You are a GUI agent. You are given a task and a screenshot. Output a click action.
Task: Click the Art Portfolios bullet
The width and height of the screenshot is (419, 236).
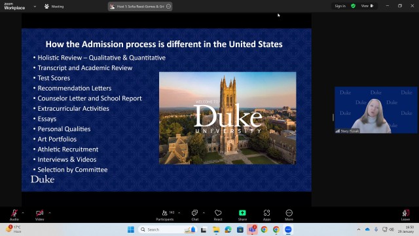(x=57, y=139)
